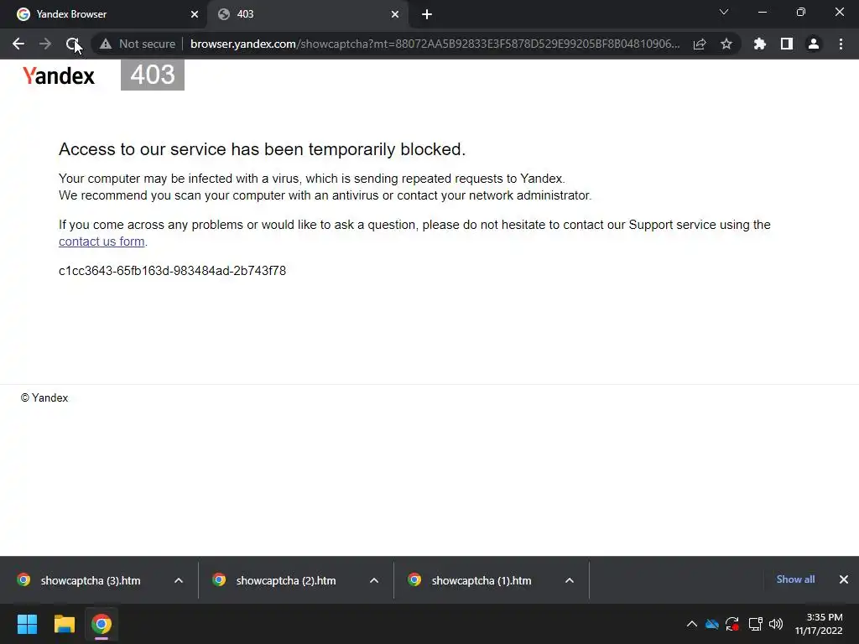The width and height of the screenshot is (859, 644).
Task: Restore down the browser window
Action: coord(801,12)
